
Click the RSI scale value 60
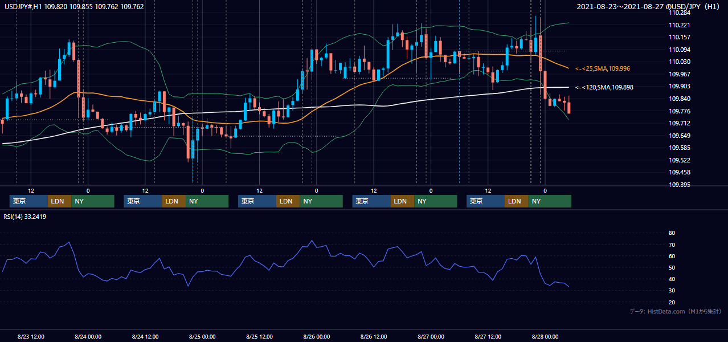point(672,256)
